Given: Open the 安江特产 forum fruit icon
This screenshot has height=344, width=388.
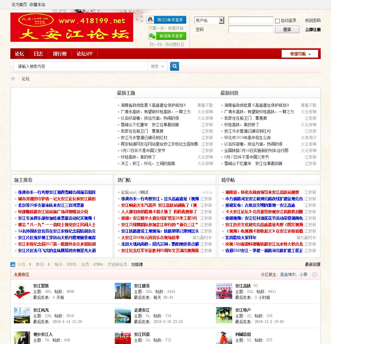Looking at the screenshot, I should click(224, 315).
